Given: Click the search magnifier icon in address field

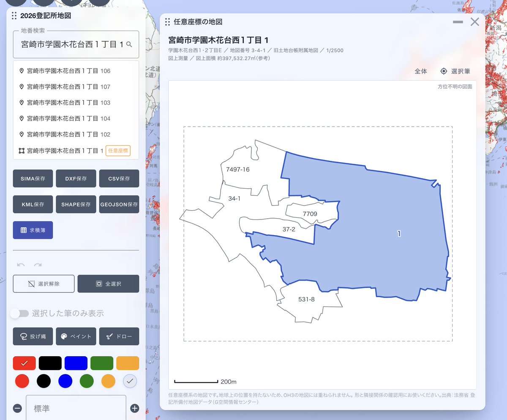Looking at the screenshot, I should point(129,44).
